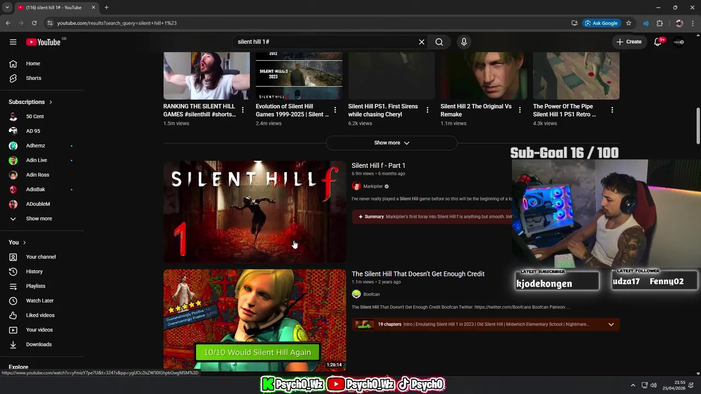Open the AD 95 channel

[33, 131]
